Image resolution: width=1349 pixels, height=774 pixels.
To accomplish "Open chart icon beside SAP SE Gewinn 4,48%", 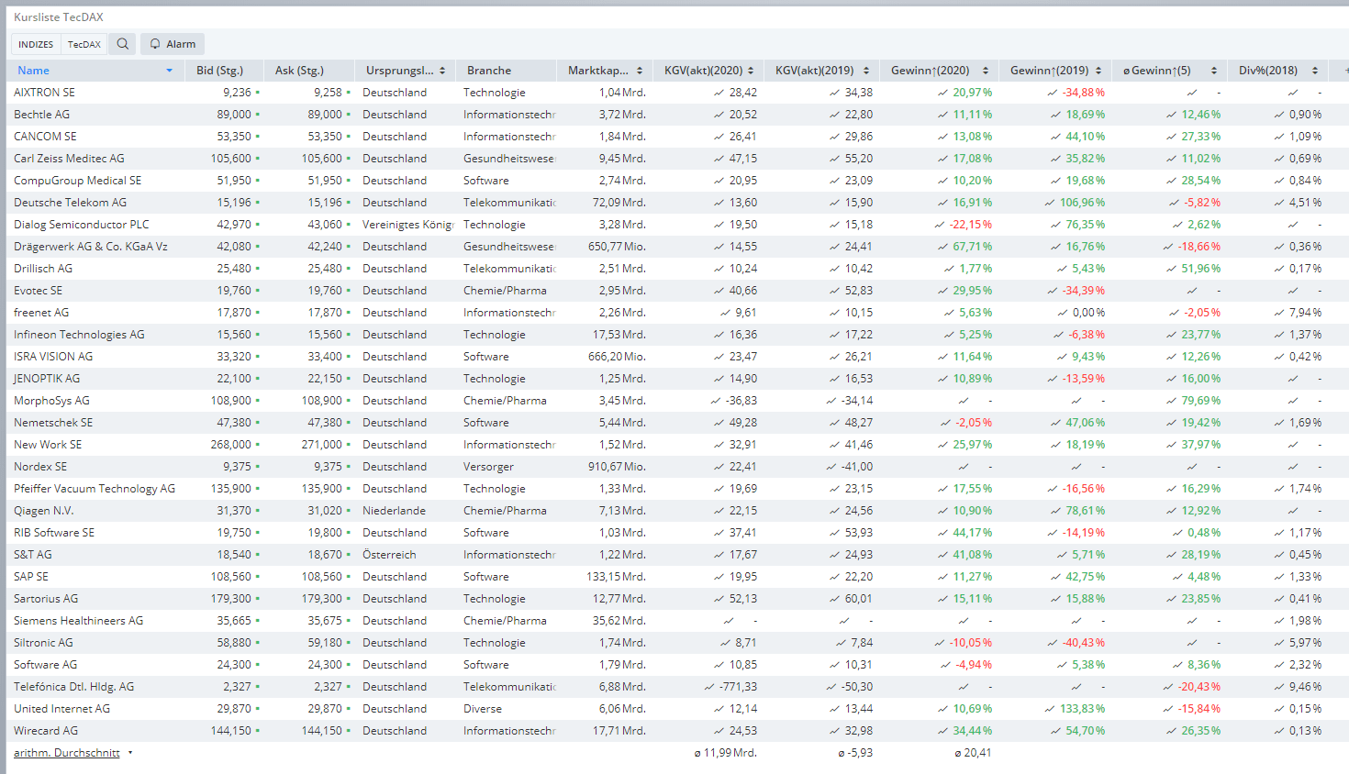I will 1177,577.
